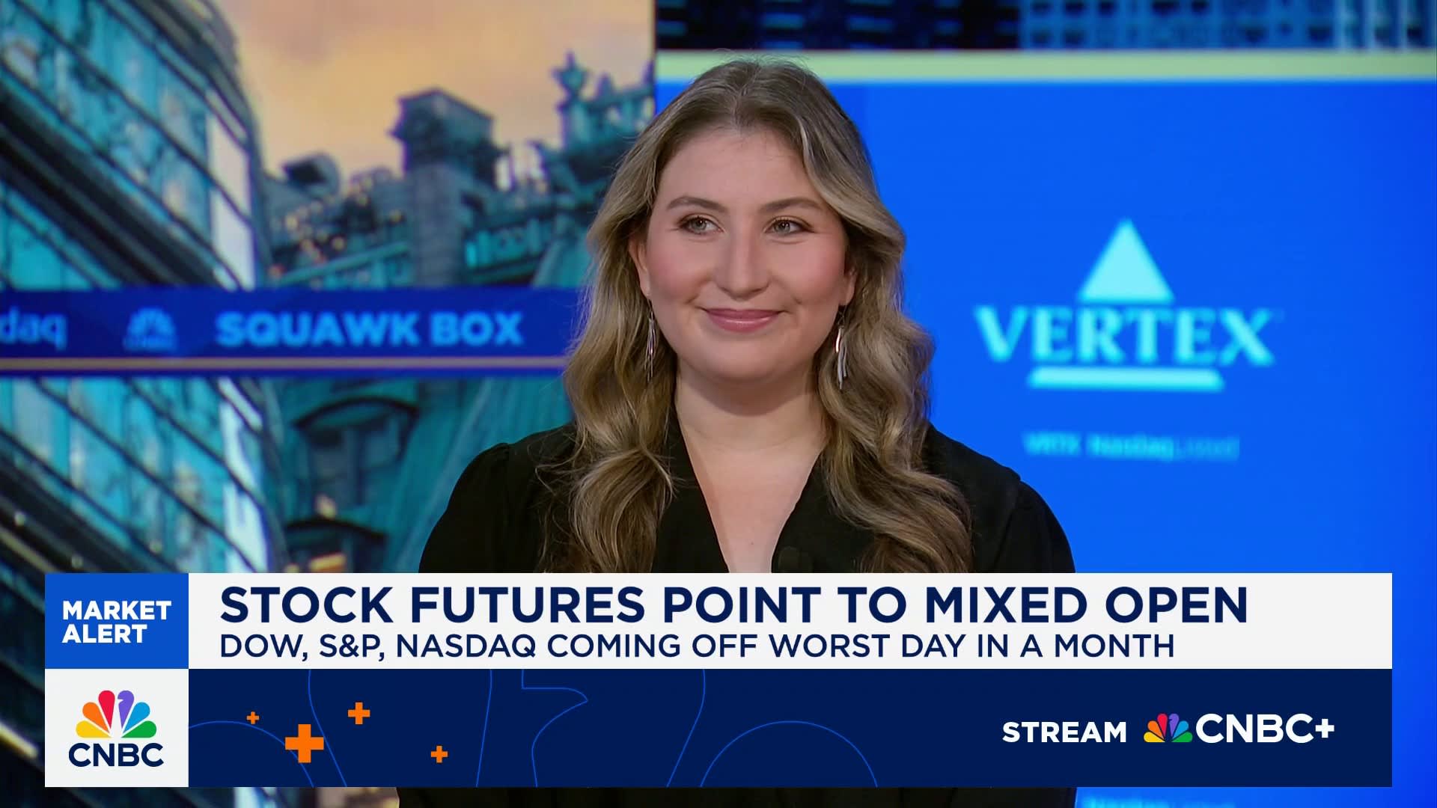The width and height of the screenshot is (1437, 808).
Task: Click the subheadline "DOW, S&P, NASDAQ COMING OFF WORST DAY IN A MONTH"
Action: (x=697, y=646)
